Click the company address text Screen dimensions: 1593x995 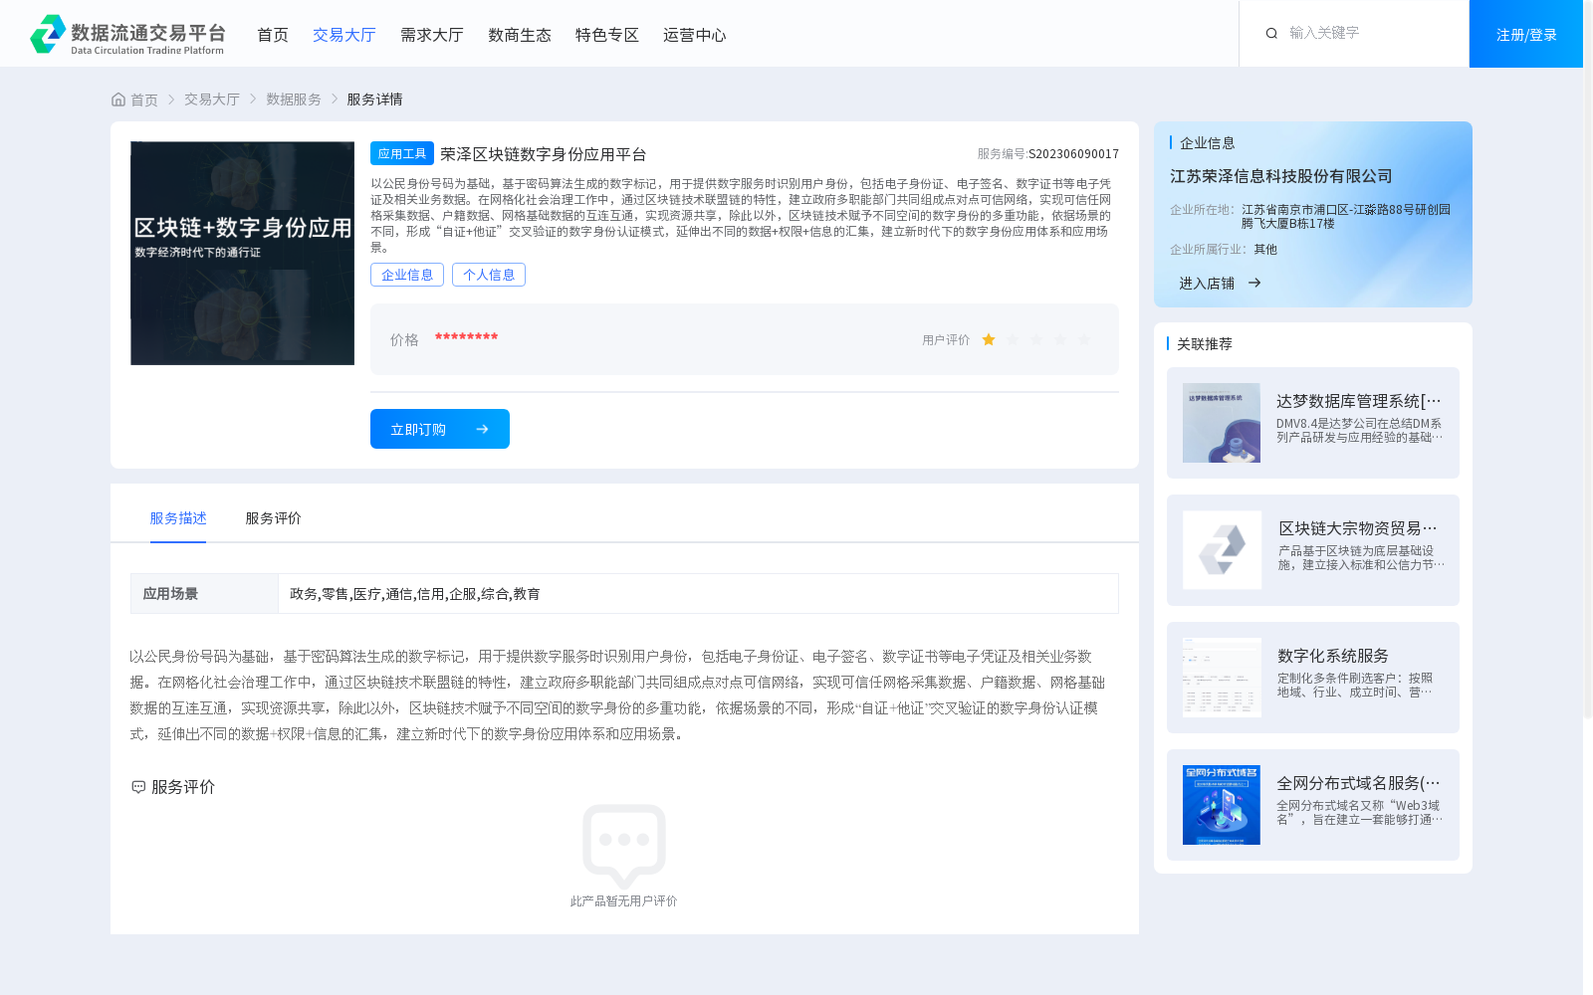(x=1346, y=217)
